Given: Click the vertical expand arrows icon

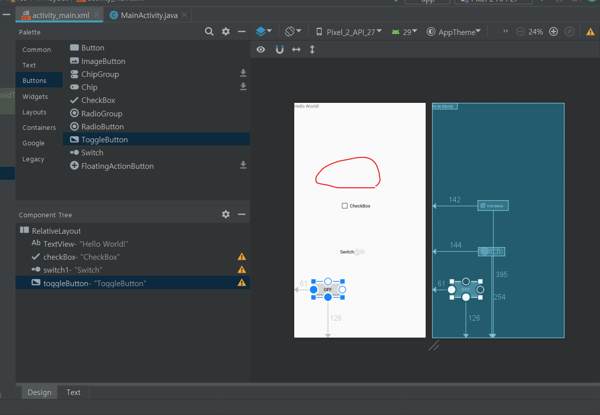Looking at the screenshot, I should pyautogui.click(x=312, y=49).
